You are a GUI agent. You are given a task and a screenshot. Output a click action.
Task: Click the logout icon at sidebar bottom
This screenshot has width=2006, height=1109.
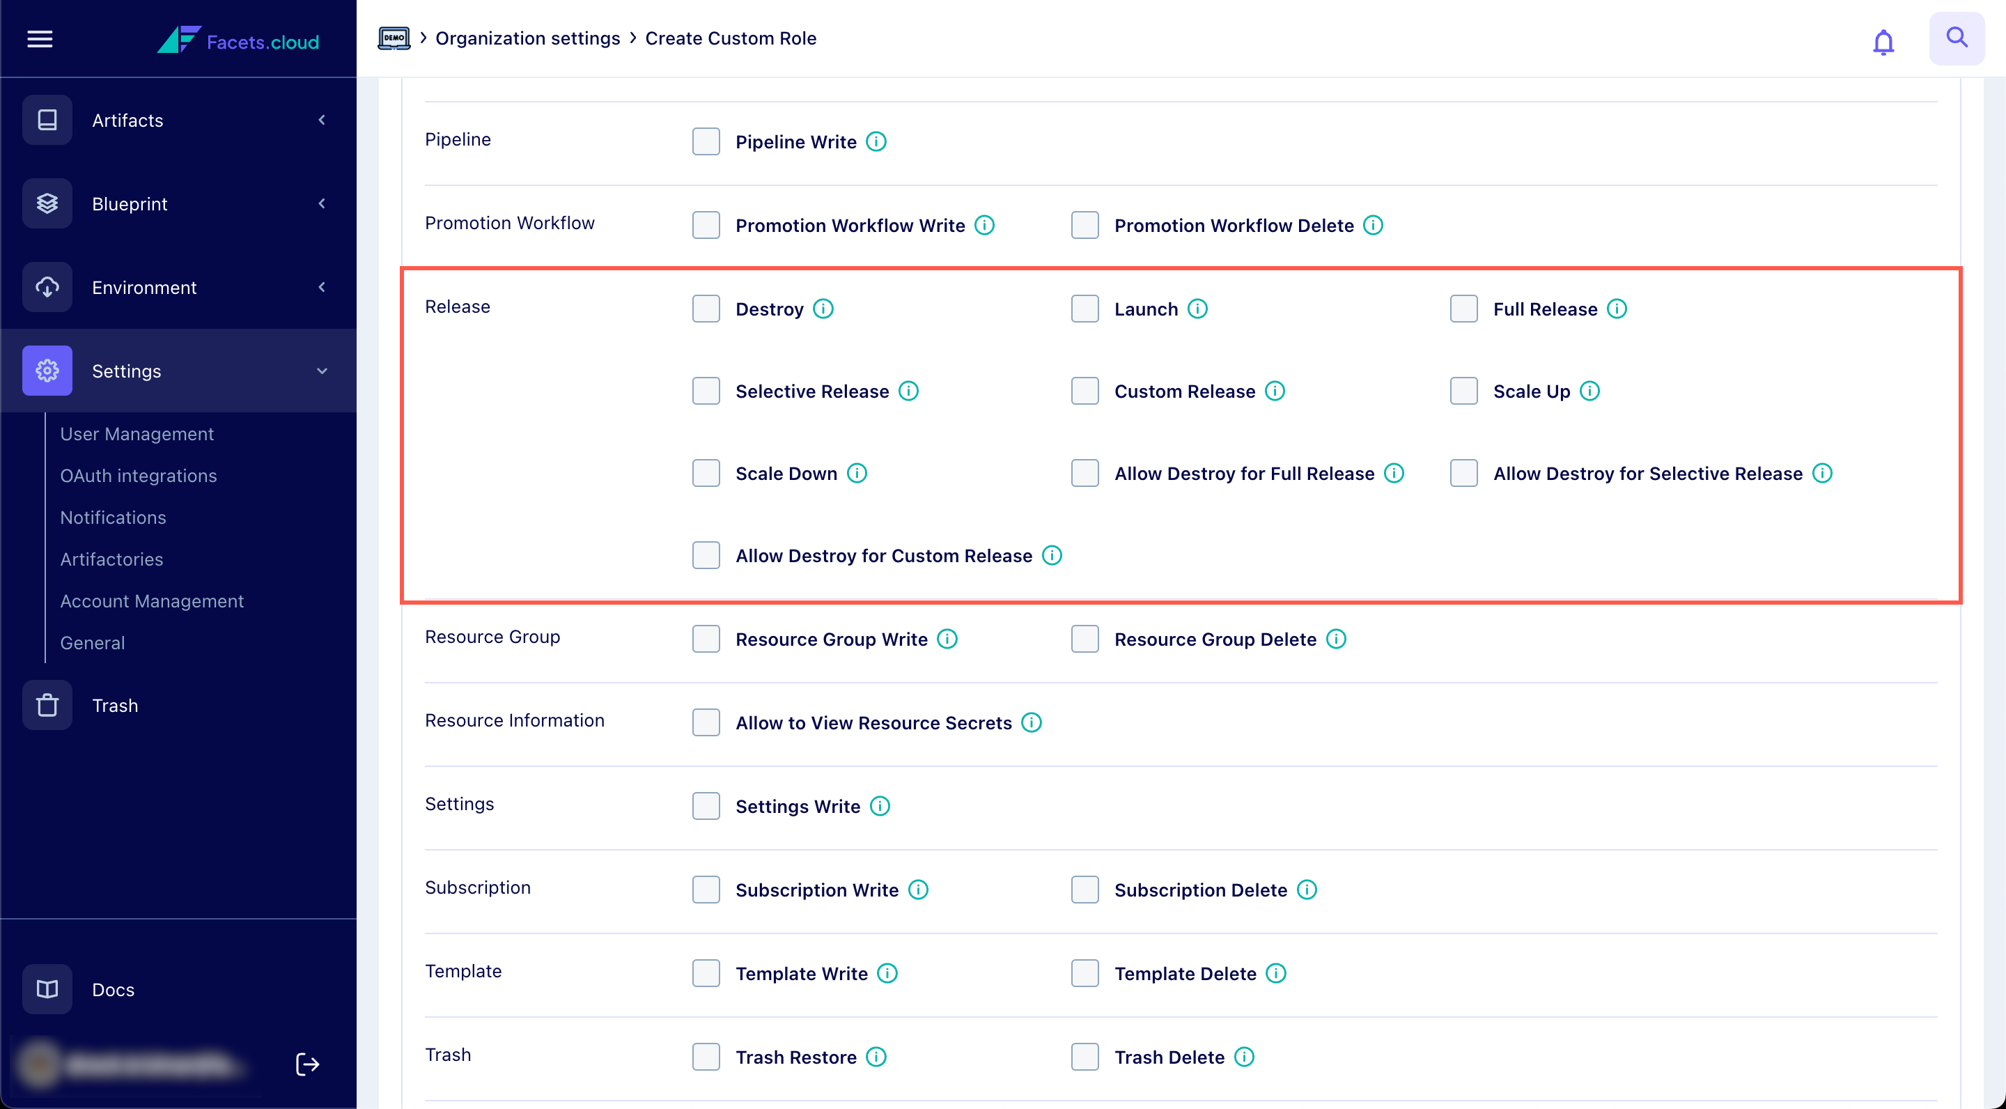[x=306, y=1064]
